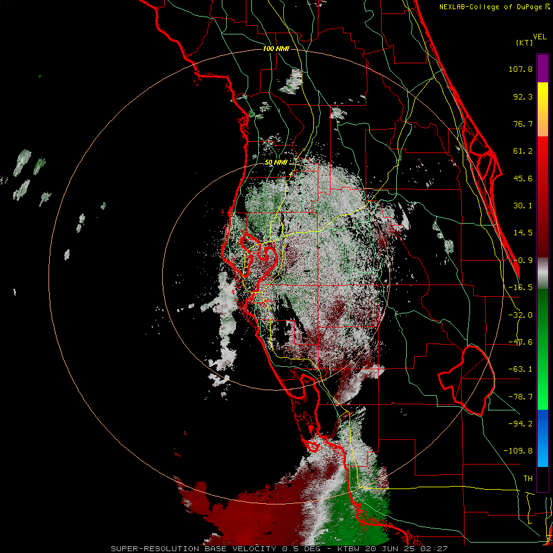Click the -94.2 scale value

pyautogui.click(x=520, y=423)
